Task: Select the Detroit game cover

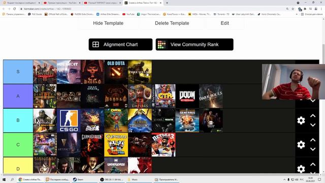Action: coord(69,72)
